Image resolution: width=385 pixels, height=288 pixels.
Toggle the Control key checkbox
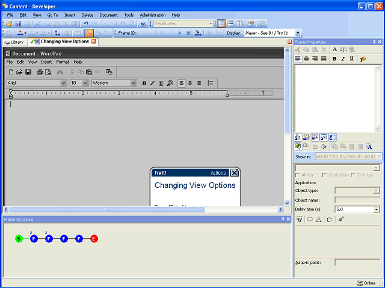pos(325,175)
